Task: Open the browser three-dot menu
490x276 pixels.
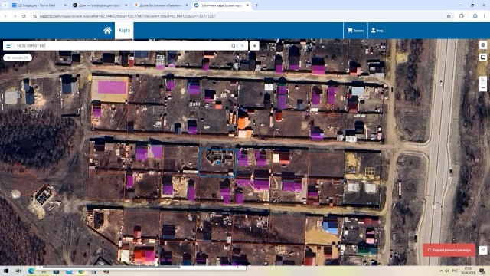Action: (x=485, y=16)
